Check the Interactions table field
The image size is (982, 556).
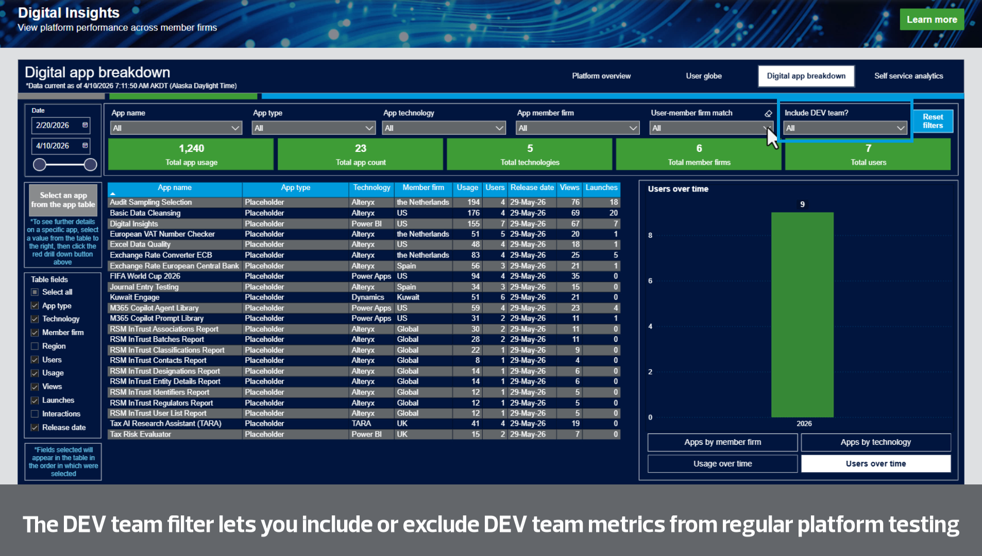[x=35, y=414]
